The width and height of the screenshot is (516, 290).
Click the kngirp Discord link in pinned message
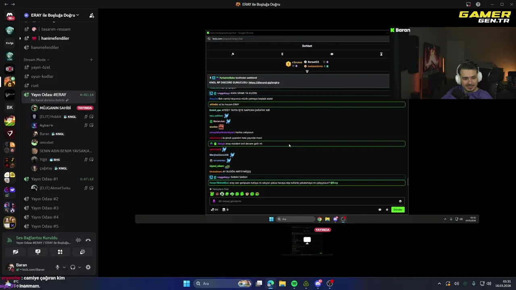coord(264,83)
